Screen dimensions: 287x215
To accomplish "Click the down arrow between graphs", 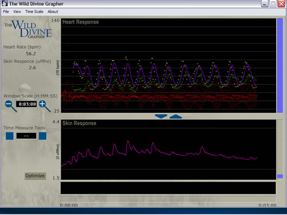I will 161,116.
